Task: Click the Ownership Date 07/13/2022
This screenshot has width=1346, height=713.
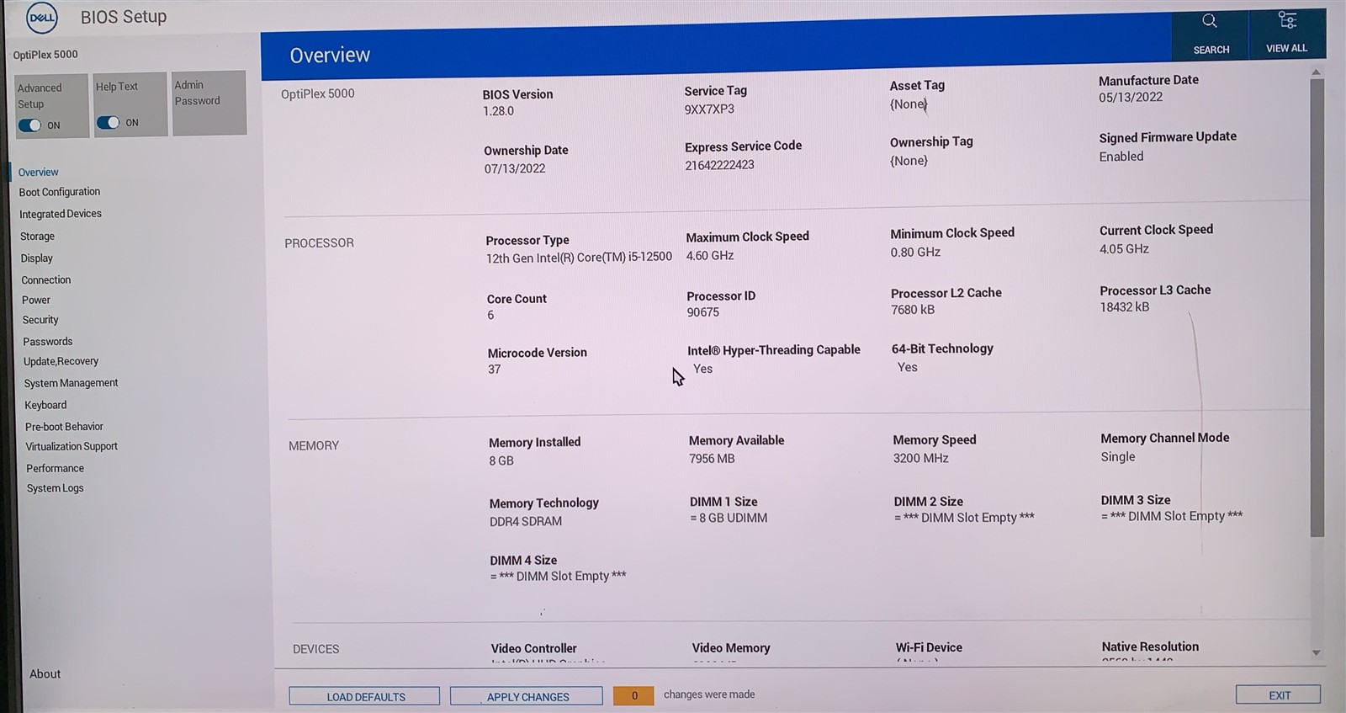Action: 515,168
